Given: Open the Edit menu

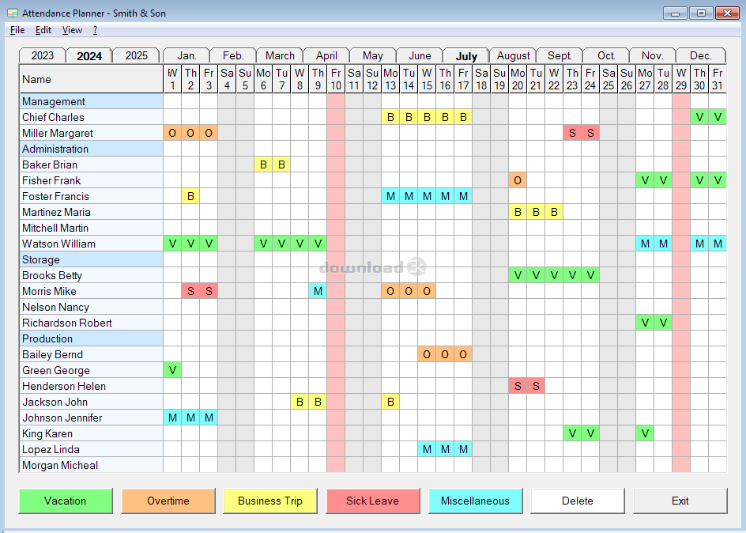Looking at the screenshot, I should 43,30.
